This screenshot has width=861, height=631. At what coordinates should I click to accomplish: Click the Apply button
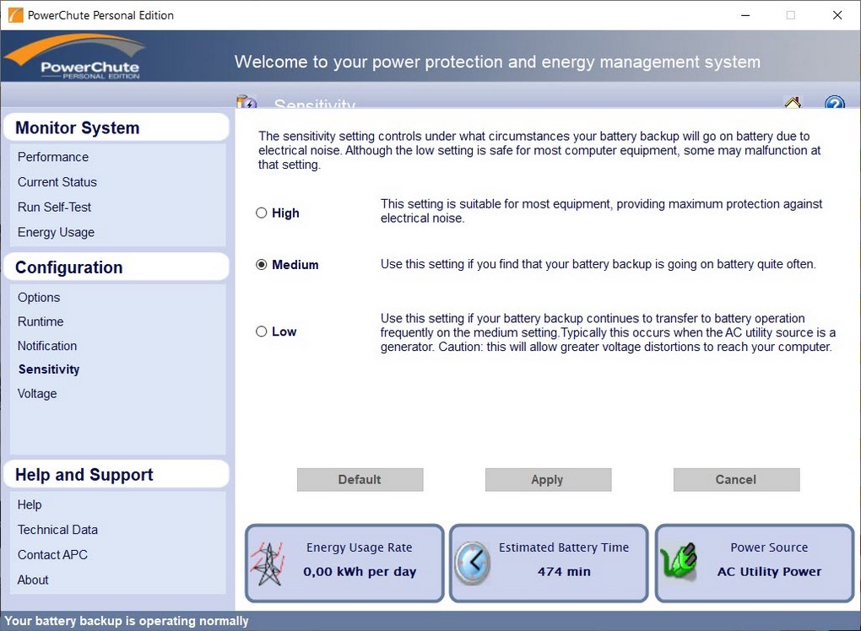click(548, 479)
